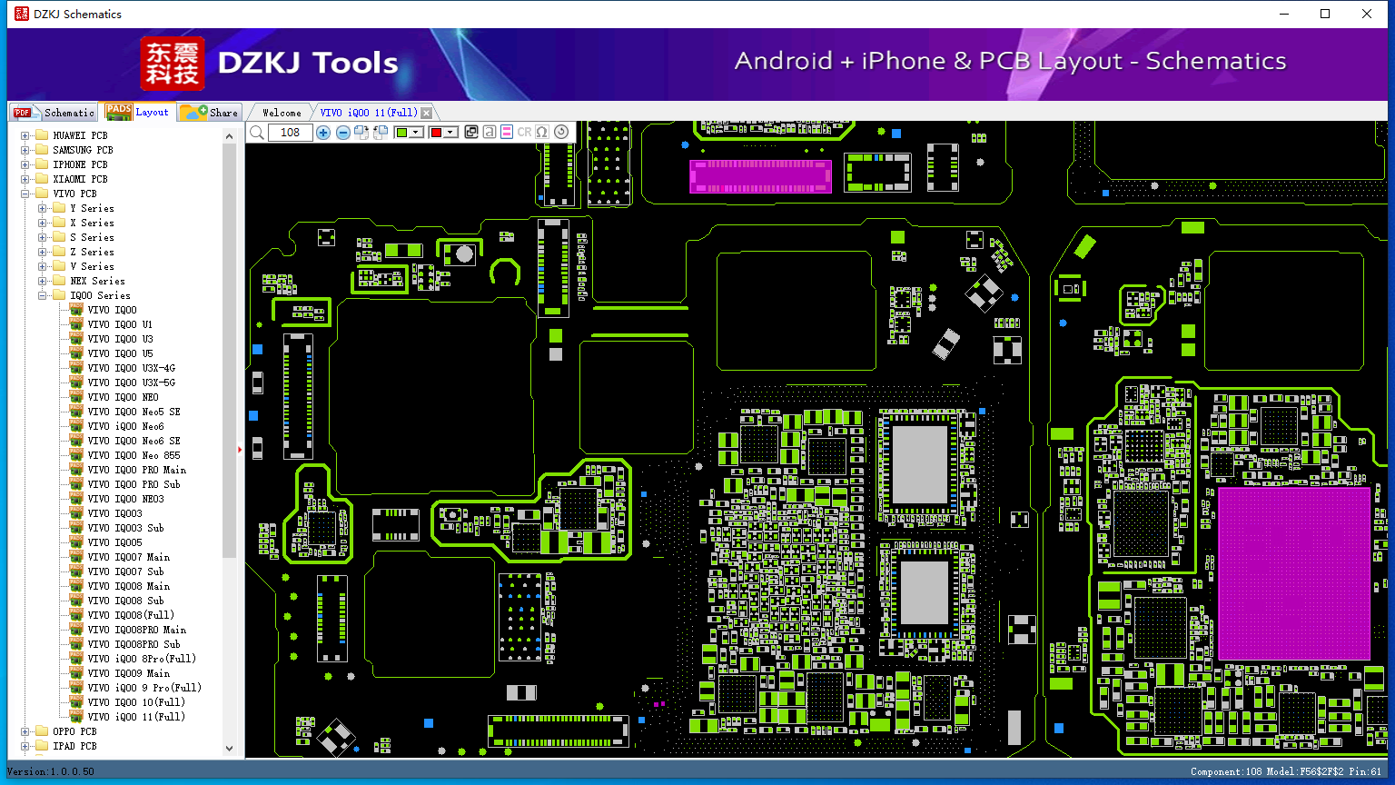Select the S Series folder label
The width and height of the screenshot is (1395, 785).
pos(93,237)
